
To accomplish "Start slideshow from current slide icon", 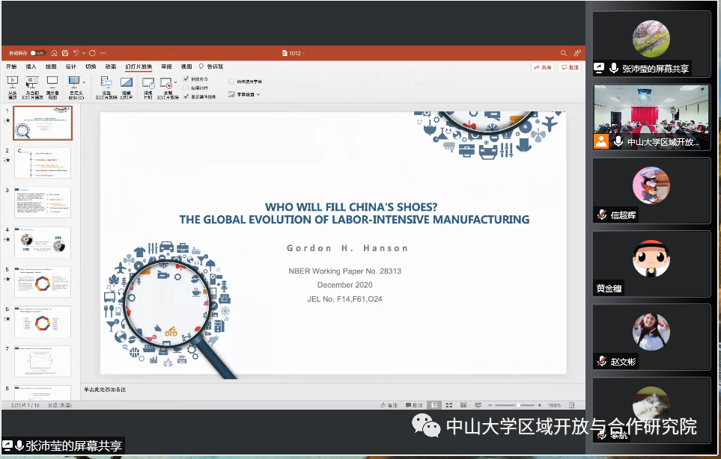I will click(31, 81).
